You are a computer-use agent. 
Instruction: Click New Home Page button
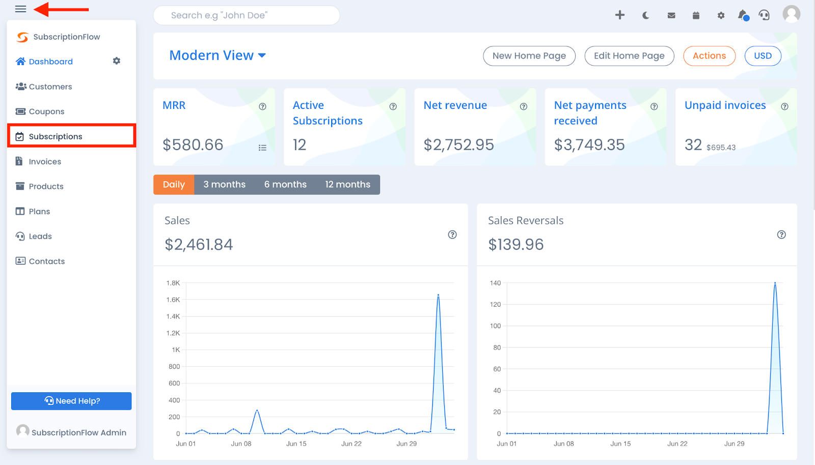point(529,56)
